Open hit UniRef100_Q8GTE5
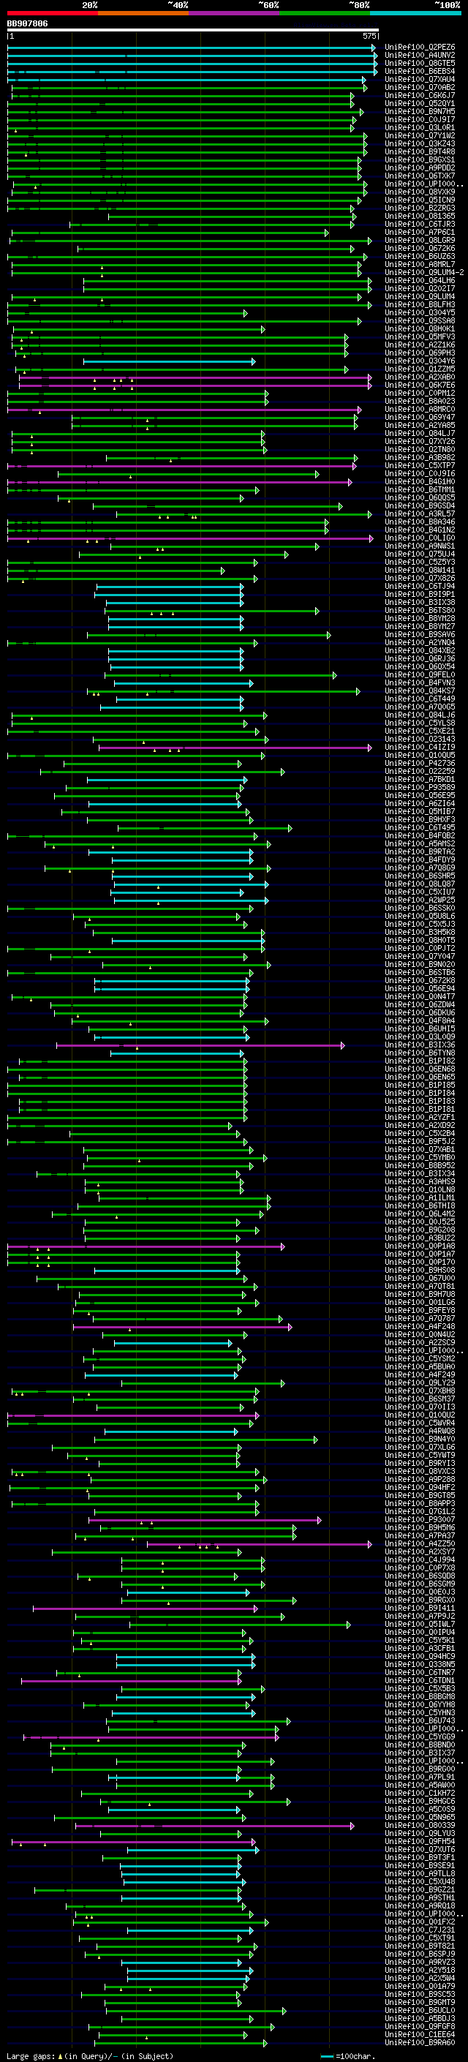This screenshot has height=2062, width=468. [420, 63]
